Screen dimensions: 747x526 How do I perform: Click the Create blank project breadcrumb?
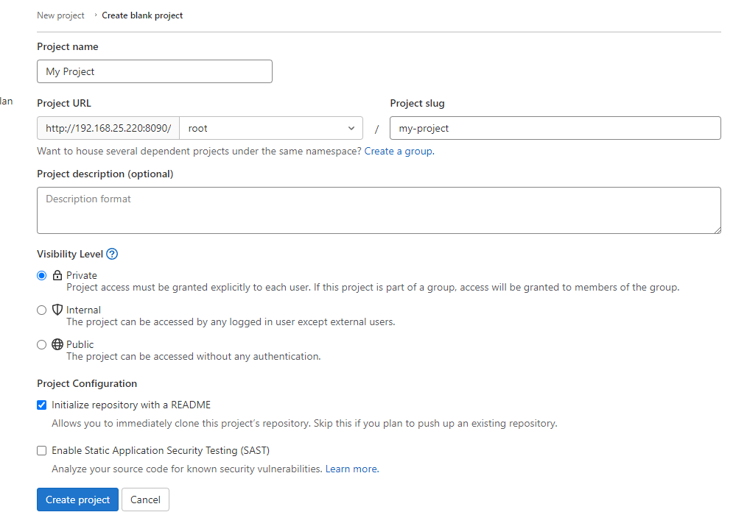[142, 15]
